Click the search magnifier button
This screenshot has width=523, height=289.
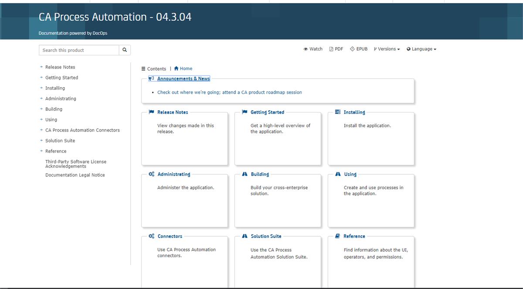click(125, 50)
